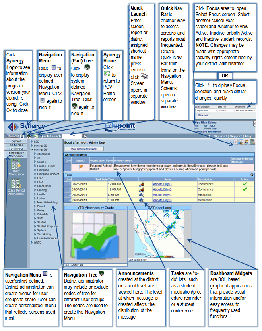Click Medication description in 1:00 PM row
Viewport: 262px width, 331px height.
(205, 200)
